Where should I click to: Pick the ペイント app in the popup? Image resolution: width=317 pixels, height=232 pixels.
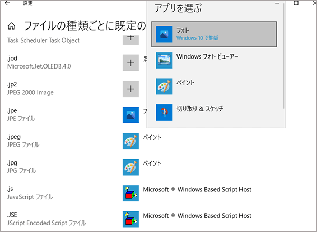pos(214,86)
